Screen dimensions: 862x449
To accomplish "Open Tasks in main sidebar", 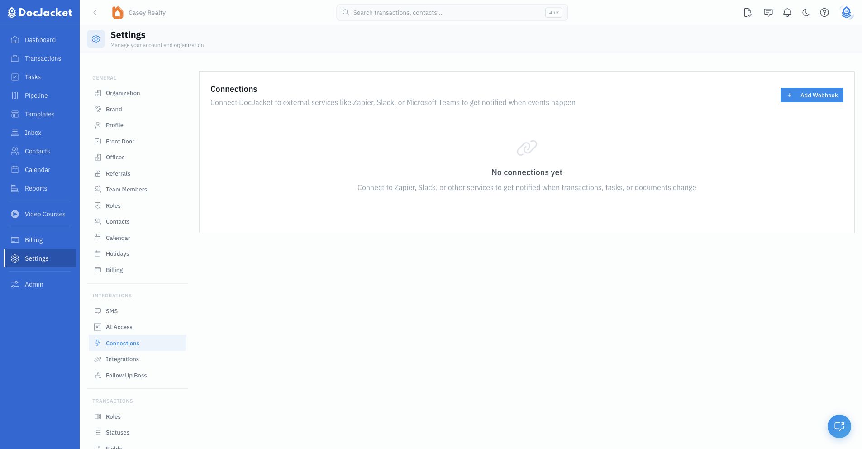I will (x=40, y=77).
